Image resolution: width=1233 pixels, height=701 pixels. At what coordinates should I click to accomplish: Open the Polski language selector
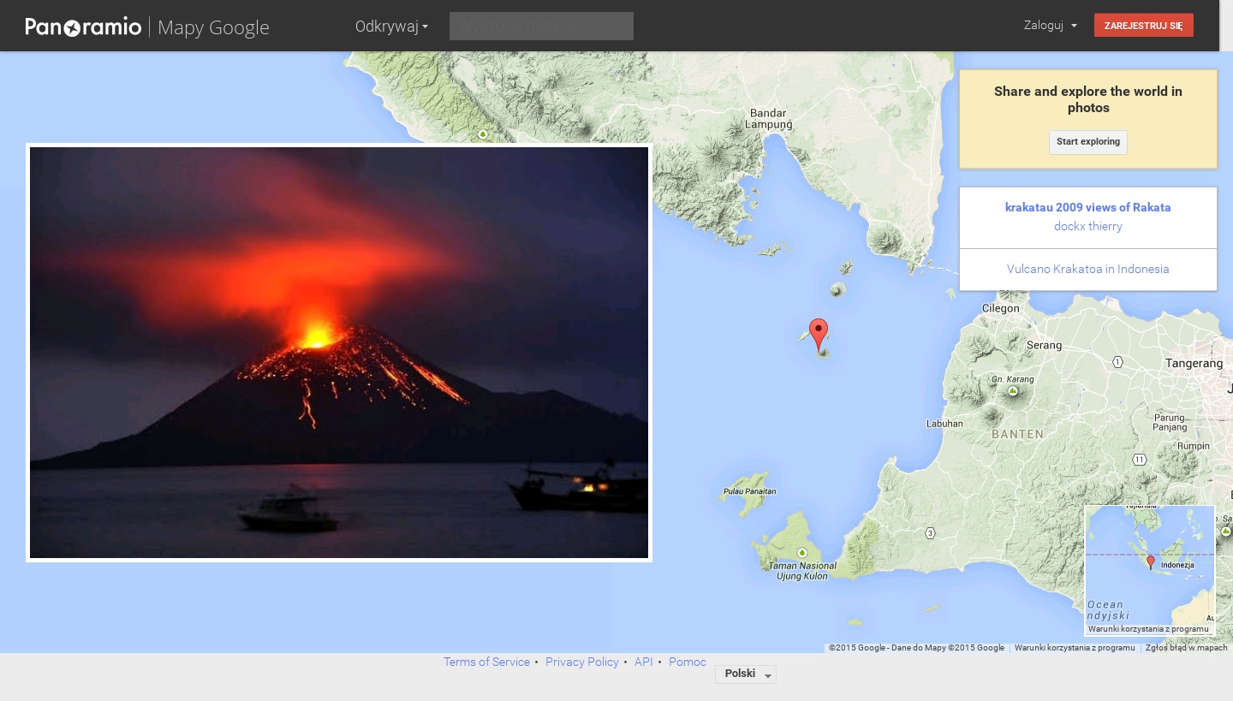point(746,674)
